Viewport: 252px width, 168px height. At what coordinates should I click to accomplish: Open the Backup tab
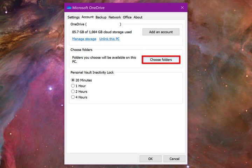coord(101,17)
